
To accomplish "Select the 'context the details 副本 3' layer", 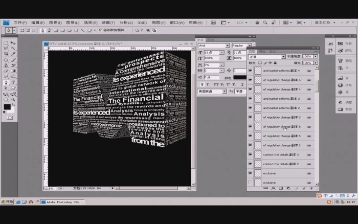I will [x=280, y=154].
